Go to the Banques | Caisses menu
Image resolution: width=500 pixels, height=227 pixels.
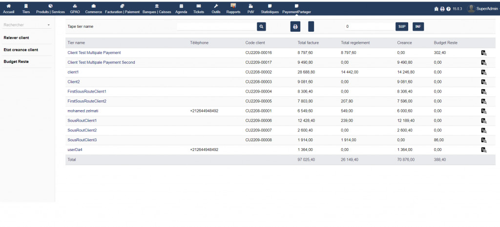(156, 9)
